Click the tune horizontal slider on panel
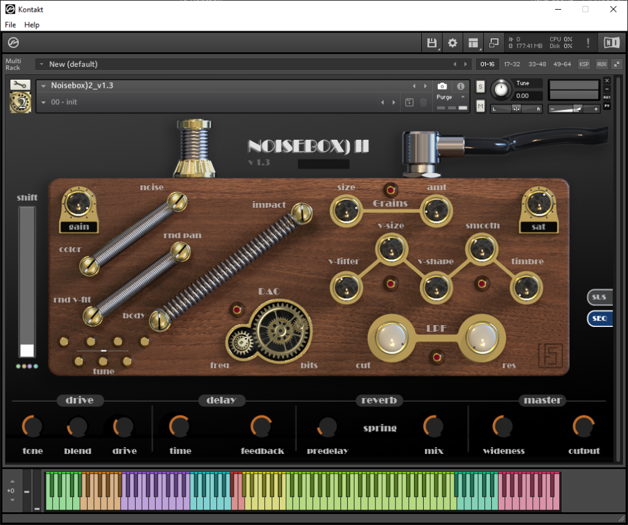Viewport: 628px width, 525px height. pos(103,351)
